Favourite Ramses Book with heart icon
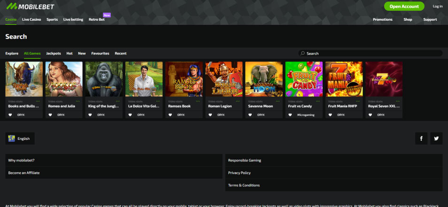The image size is (448, 207). point(170,115)
